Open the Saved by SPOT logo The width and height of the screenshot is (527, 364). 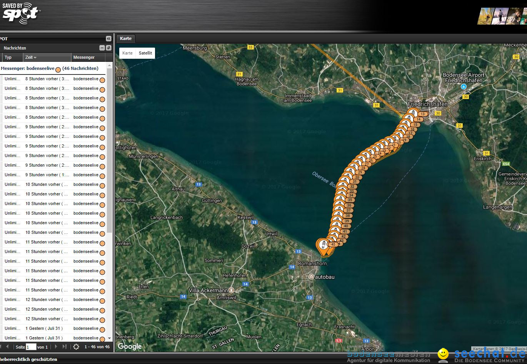20,13
